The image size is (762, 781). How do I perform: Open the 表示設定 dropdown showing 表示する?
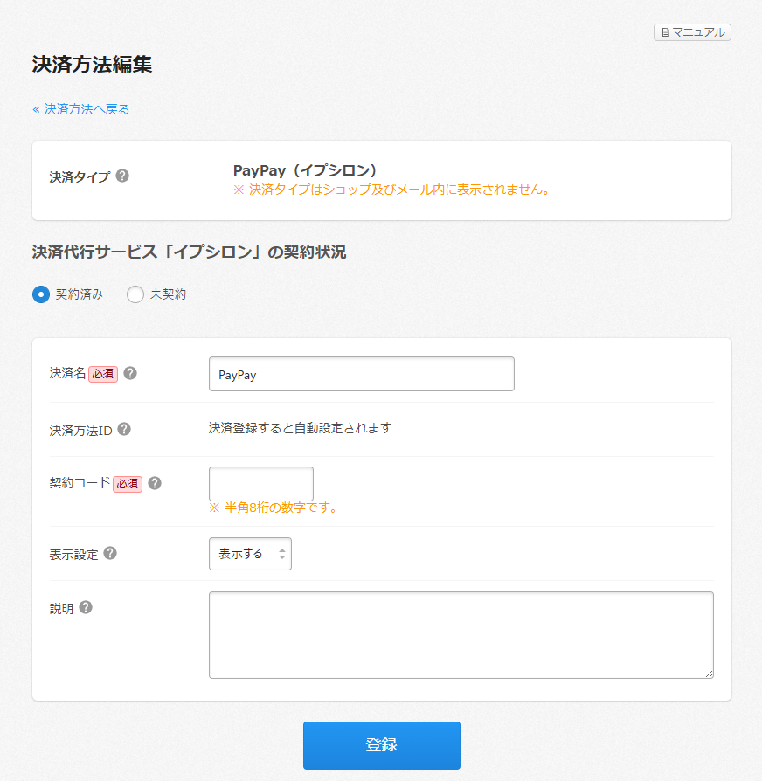(250, 554)
